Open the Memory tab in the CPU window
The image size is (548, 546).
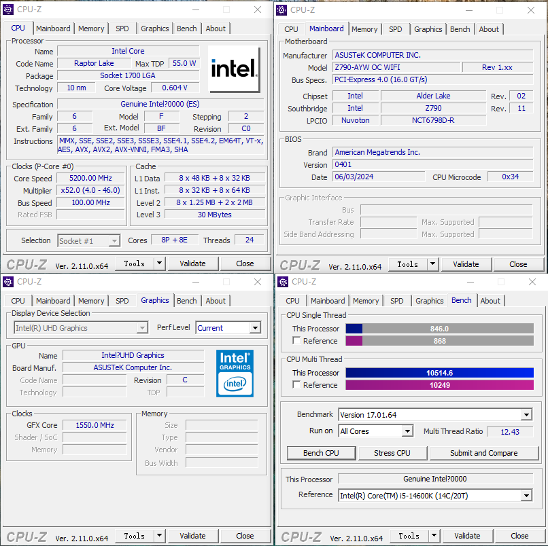pos(91,29)
